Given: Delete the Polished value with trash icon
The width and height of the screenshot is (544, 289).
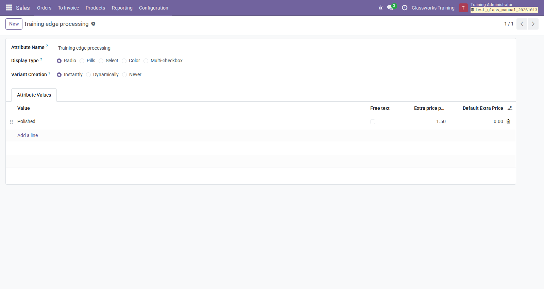Looking at the screenshot, I should pos(508,121).
